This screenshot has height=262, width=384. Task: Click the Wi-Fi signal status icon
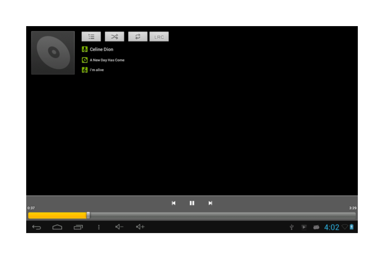(x=345, y=227)
